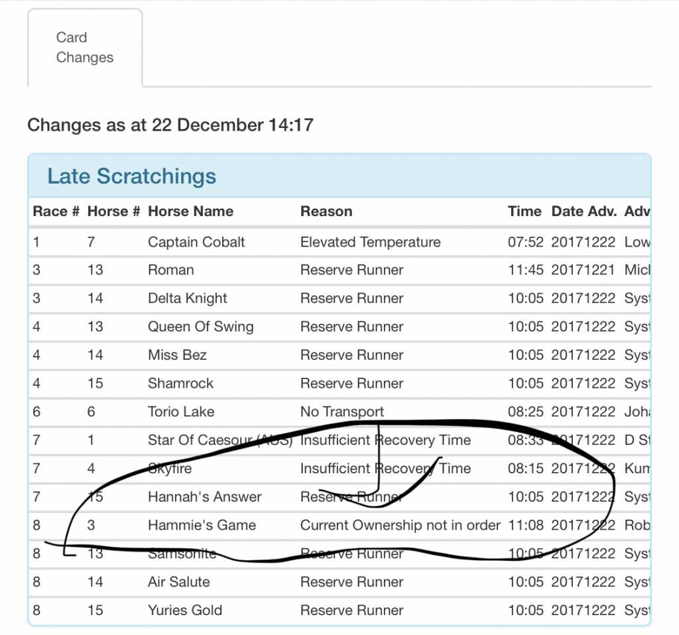Click the Elevated Temperature reason cell
The image size is (679, 635).
coord(370,242)
